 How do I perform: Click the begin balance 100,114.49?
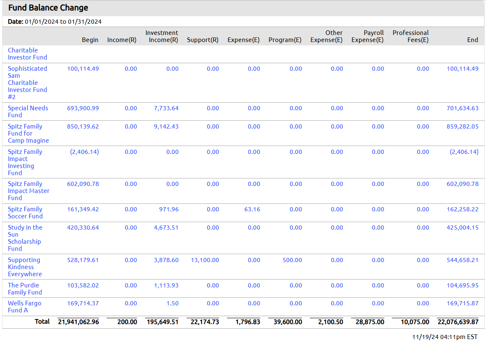pos(83,69)
